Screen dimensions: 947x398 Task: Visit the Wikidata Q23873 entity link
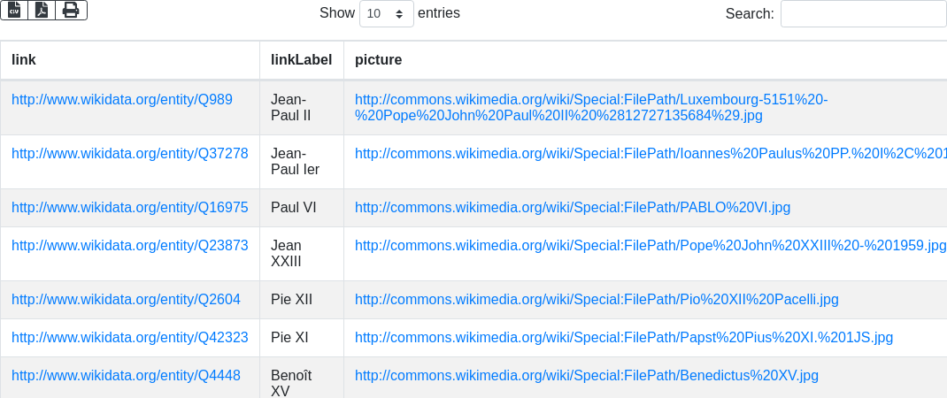pyautogui.click(x=130, y=245)
